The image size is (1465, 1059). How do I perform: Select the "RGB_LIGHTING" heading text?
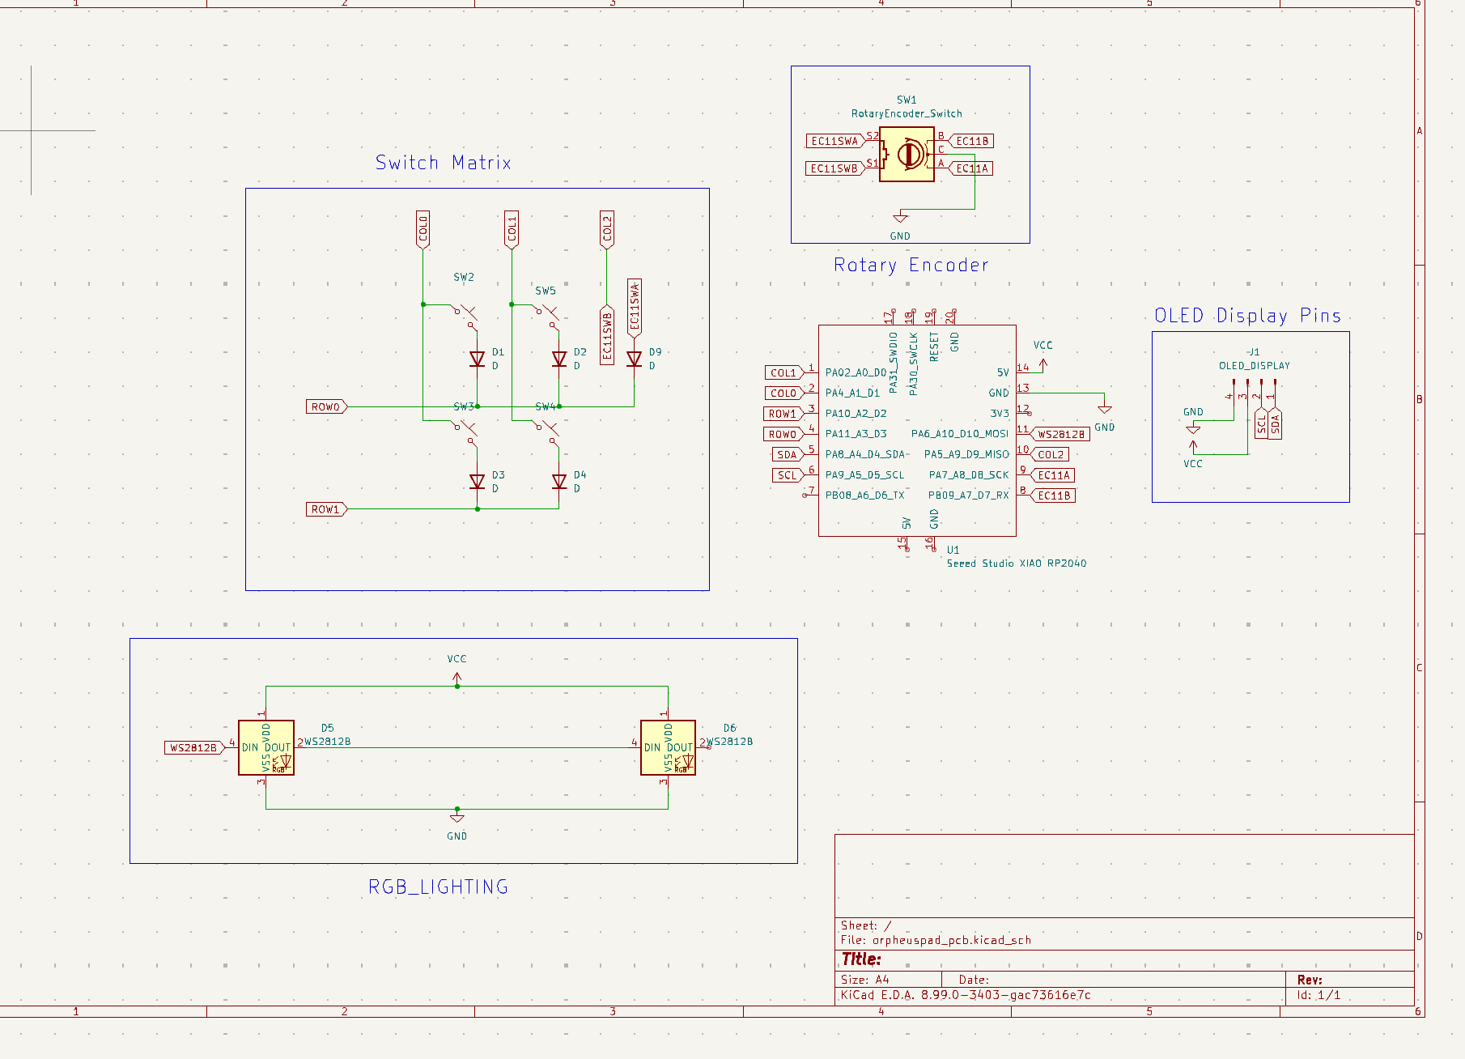pyautogui.click(x=438, y=887)
